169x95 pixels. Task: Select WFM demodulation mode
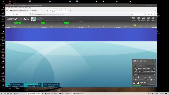click(x=139, y=69)
